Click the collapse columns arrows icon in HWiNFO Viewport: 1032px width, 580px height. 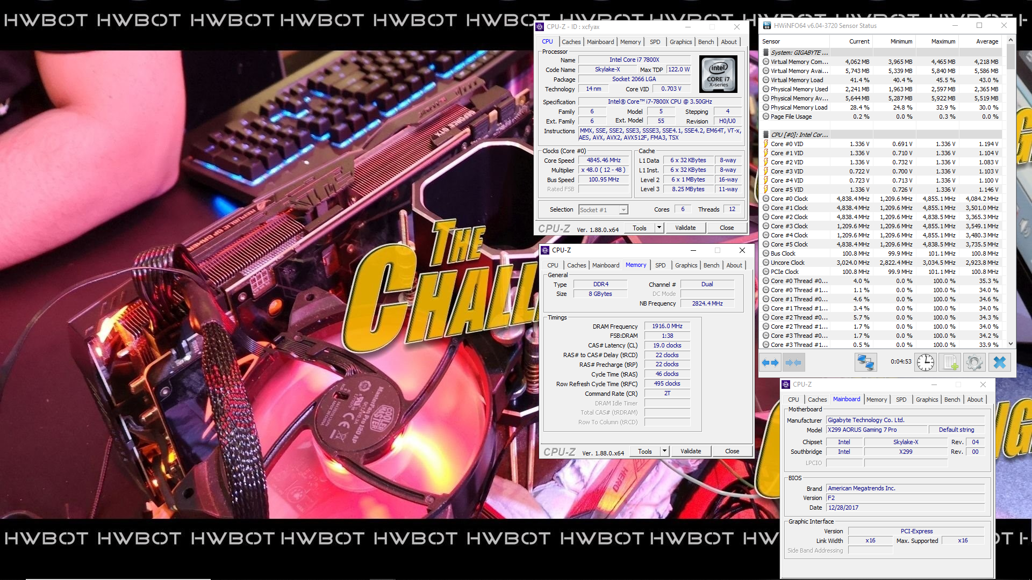tap(794, 363)
